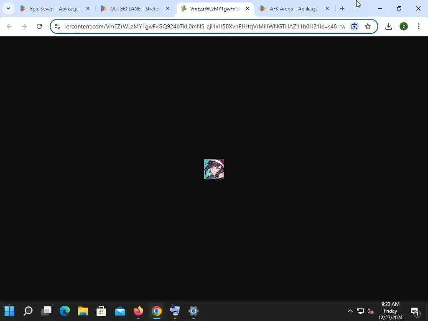Open a new tab with plus button
The image size is (428, 321).
(342, 9)
